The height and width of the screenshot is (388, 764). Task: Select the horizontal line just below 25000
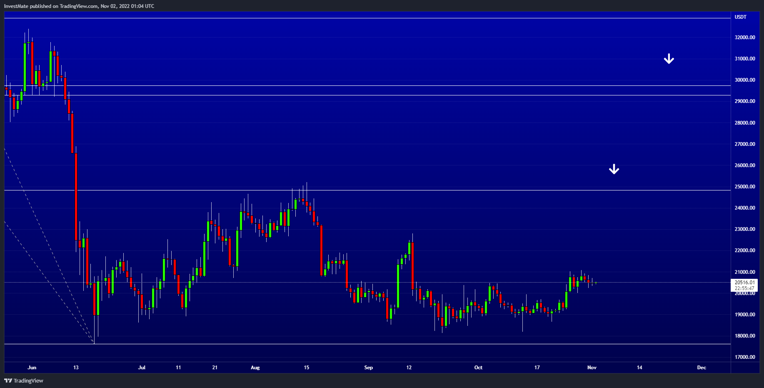pos(367,190)
